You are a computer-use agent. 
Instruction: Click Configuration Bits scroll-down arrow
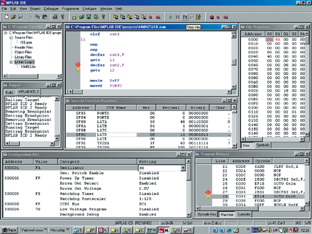click(x=188, y=215)
